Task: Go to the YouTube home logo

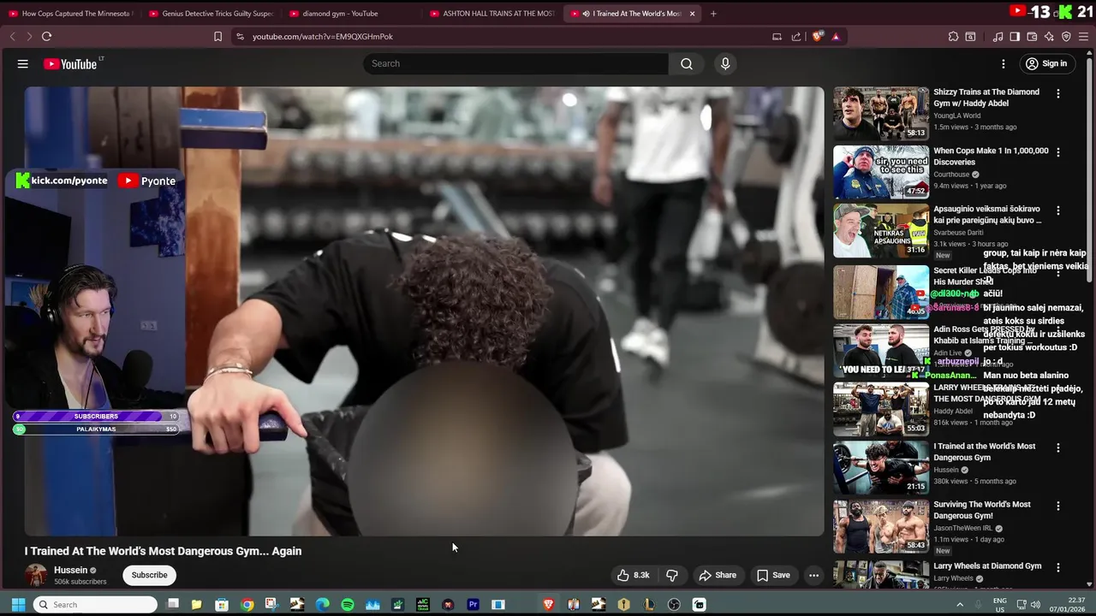Action: (72, 64)
